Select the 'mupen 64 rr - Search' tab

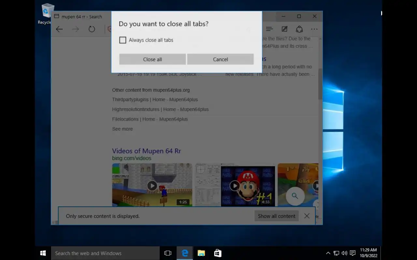(x=81, y=17)
